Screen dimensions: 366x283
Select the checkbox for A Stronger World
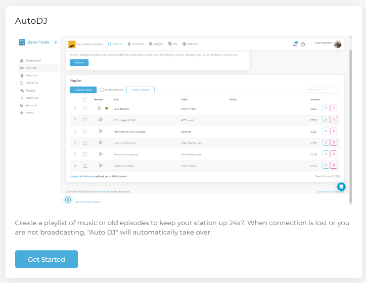tap(85, 120)
